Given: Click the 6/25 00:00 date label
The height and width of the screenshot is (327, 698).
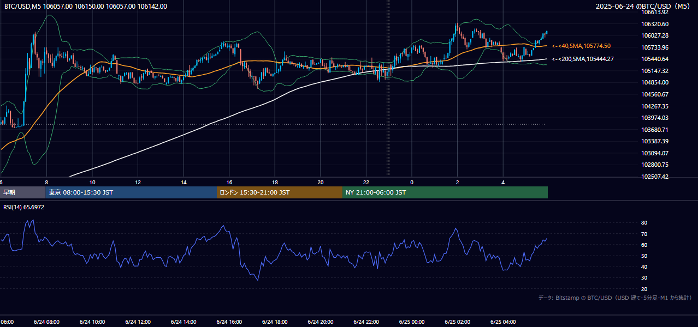Looking at the screenshot, I should [412, 322].
